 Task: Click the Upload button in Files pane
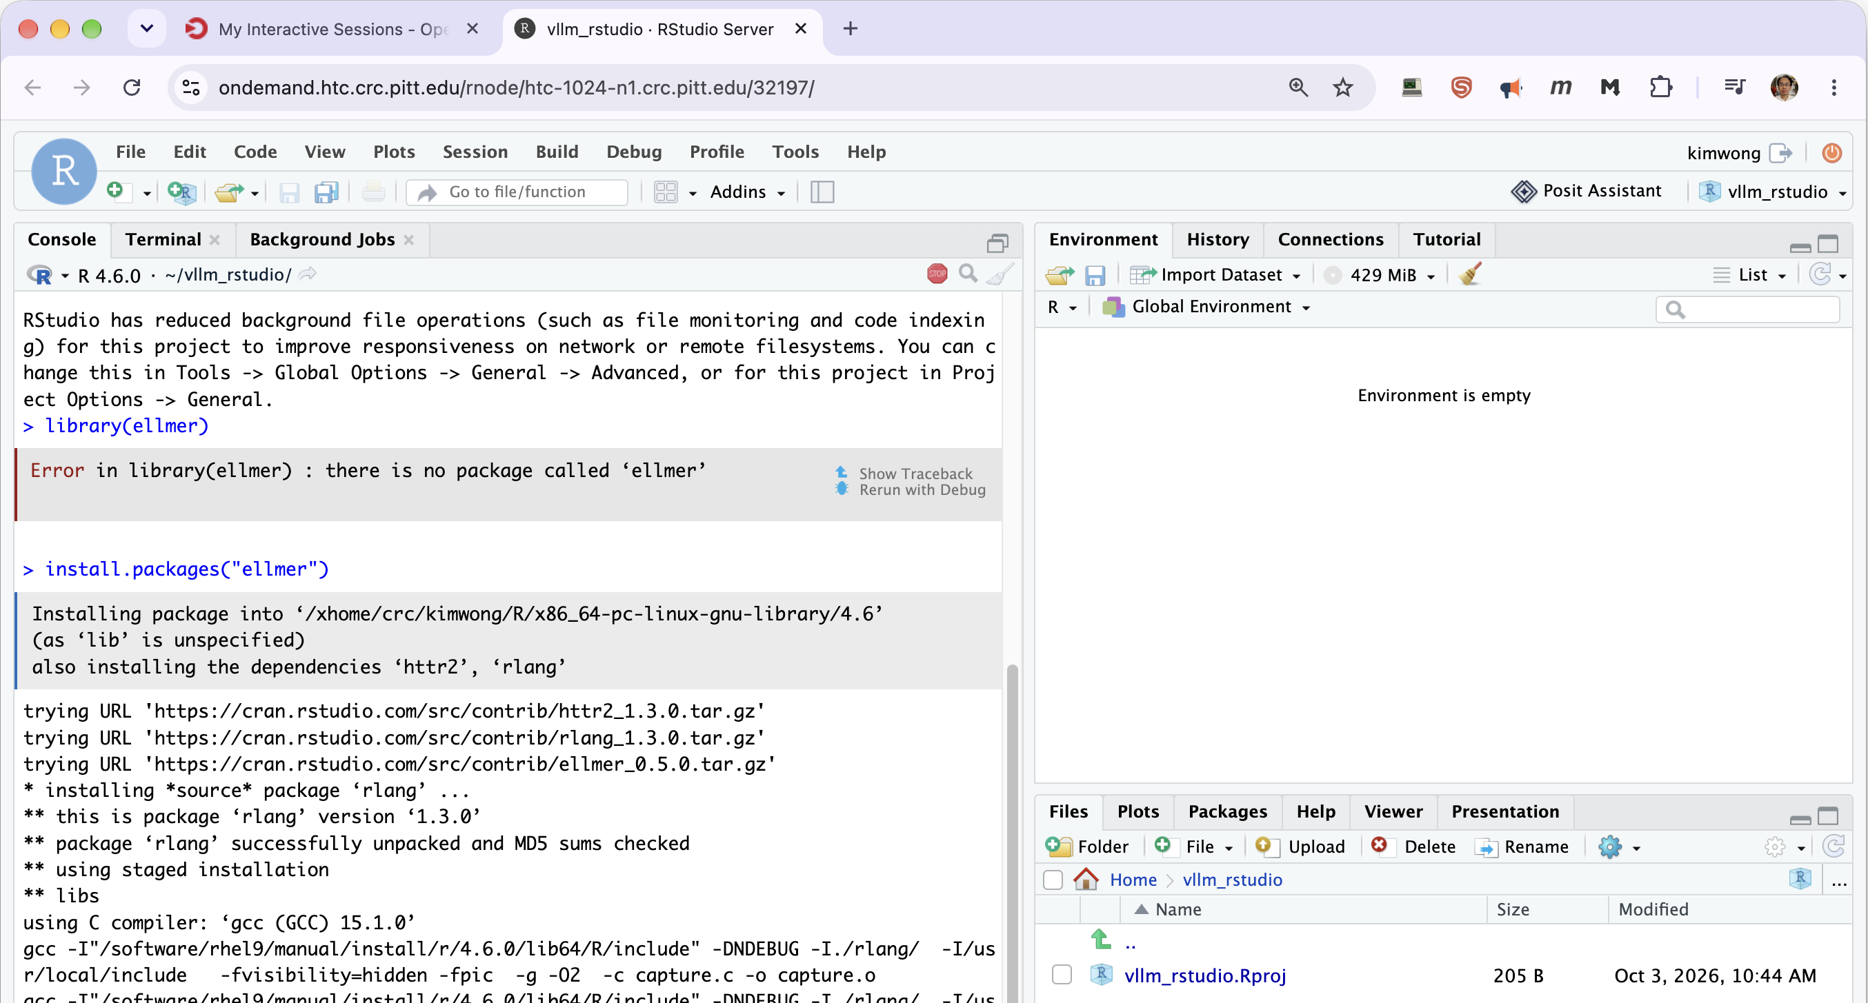1300,847
